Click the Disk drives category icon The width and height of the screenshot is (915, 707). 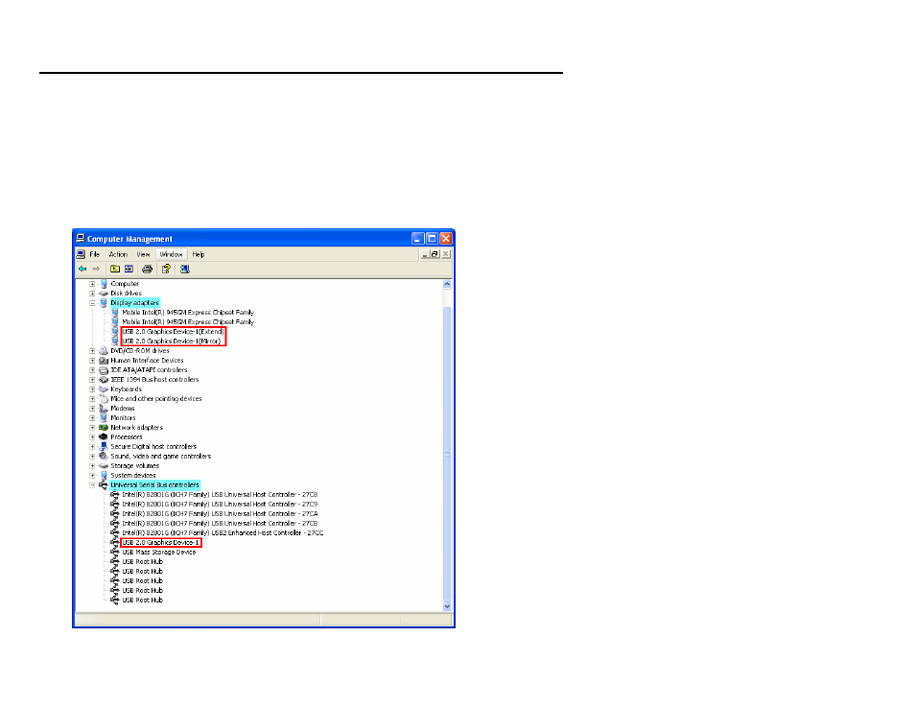(104, 294)
